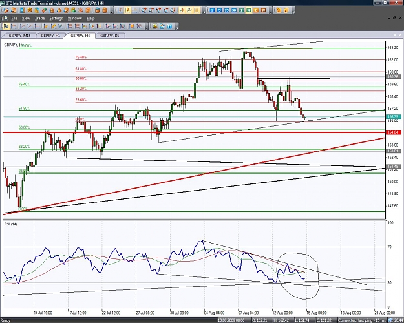Open the chart tabs list dropdown arrow
Viewport: 404px width, 323px height.
tap(394, 35)
